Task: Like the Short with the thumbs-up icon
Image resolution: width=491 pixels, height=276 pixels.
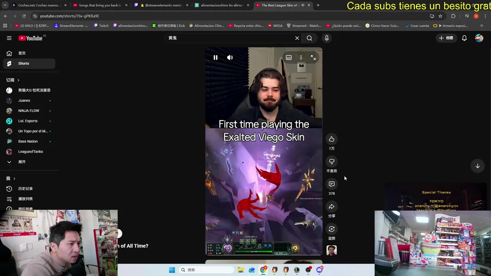Action: point(331,139)
